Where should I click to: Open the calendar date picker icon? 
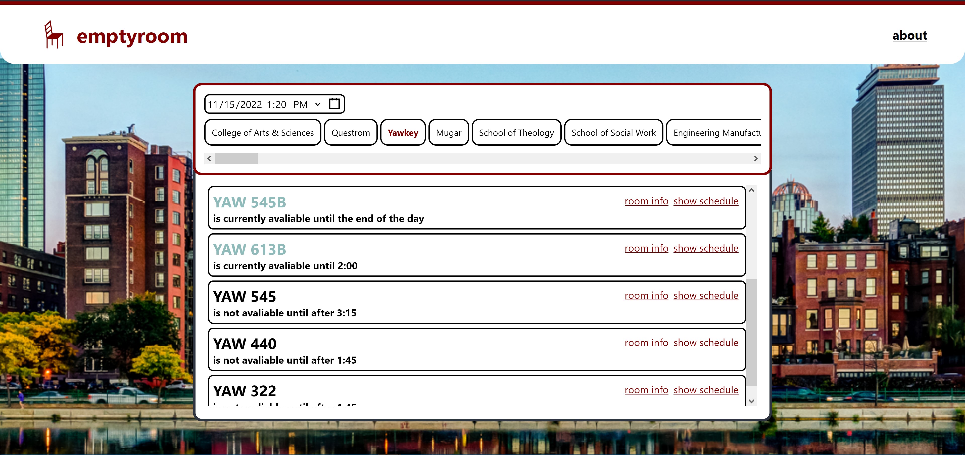point(334,104)
